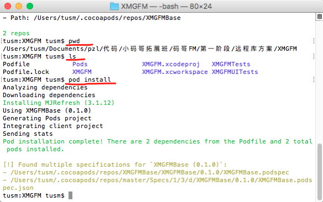Screen dimensions: 323x202
Task: Click the green zoom window button
Action: click(30, 6)
